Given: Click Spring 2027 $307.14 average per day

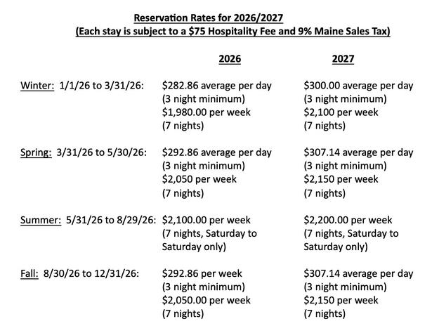Looking at the screenshot, I should click(358, 152).
